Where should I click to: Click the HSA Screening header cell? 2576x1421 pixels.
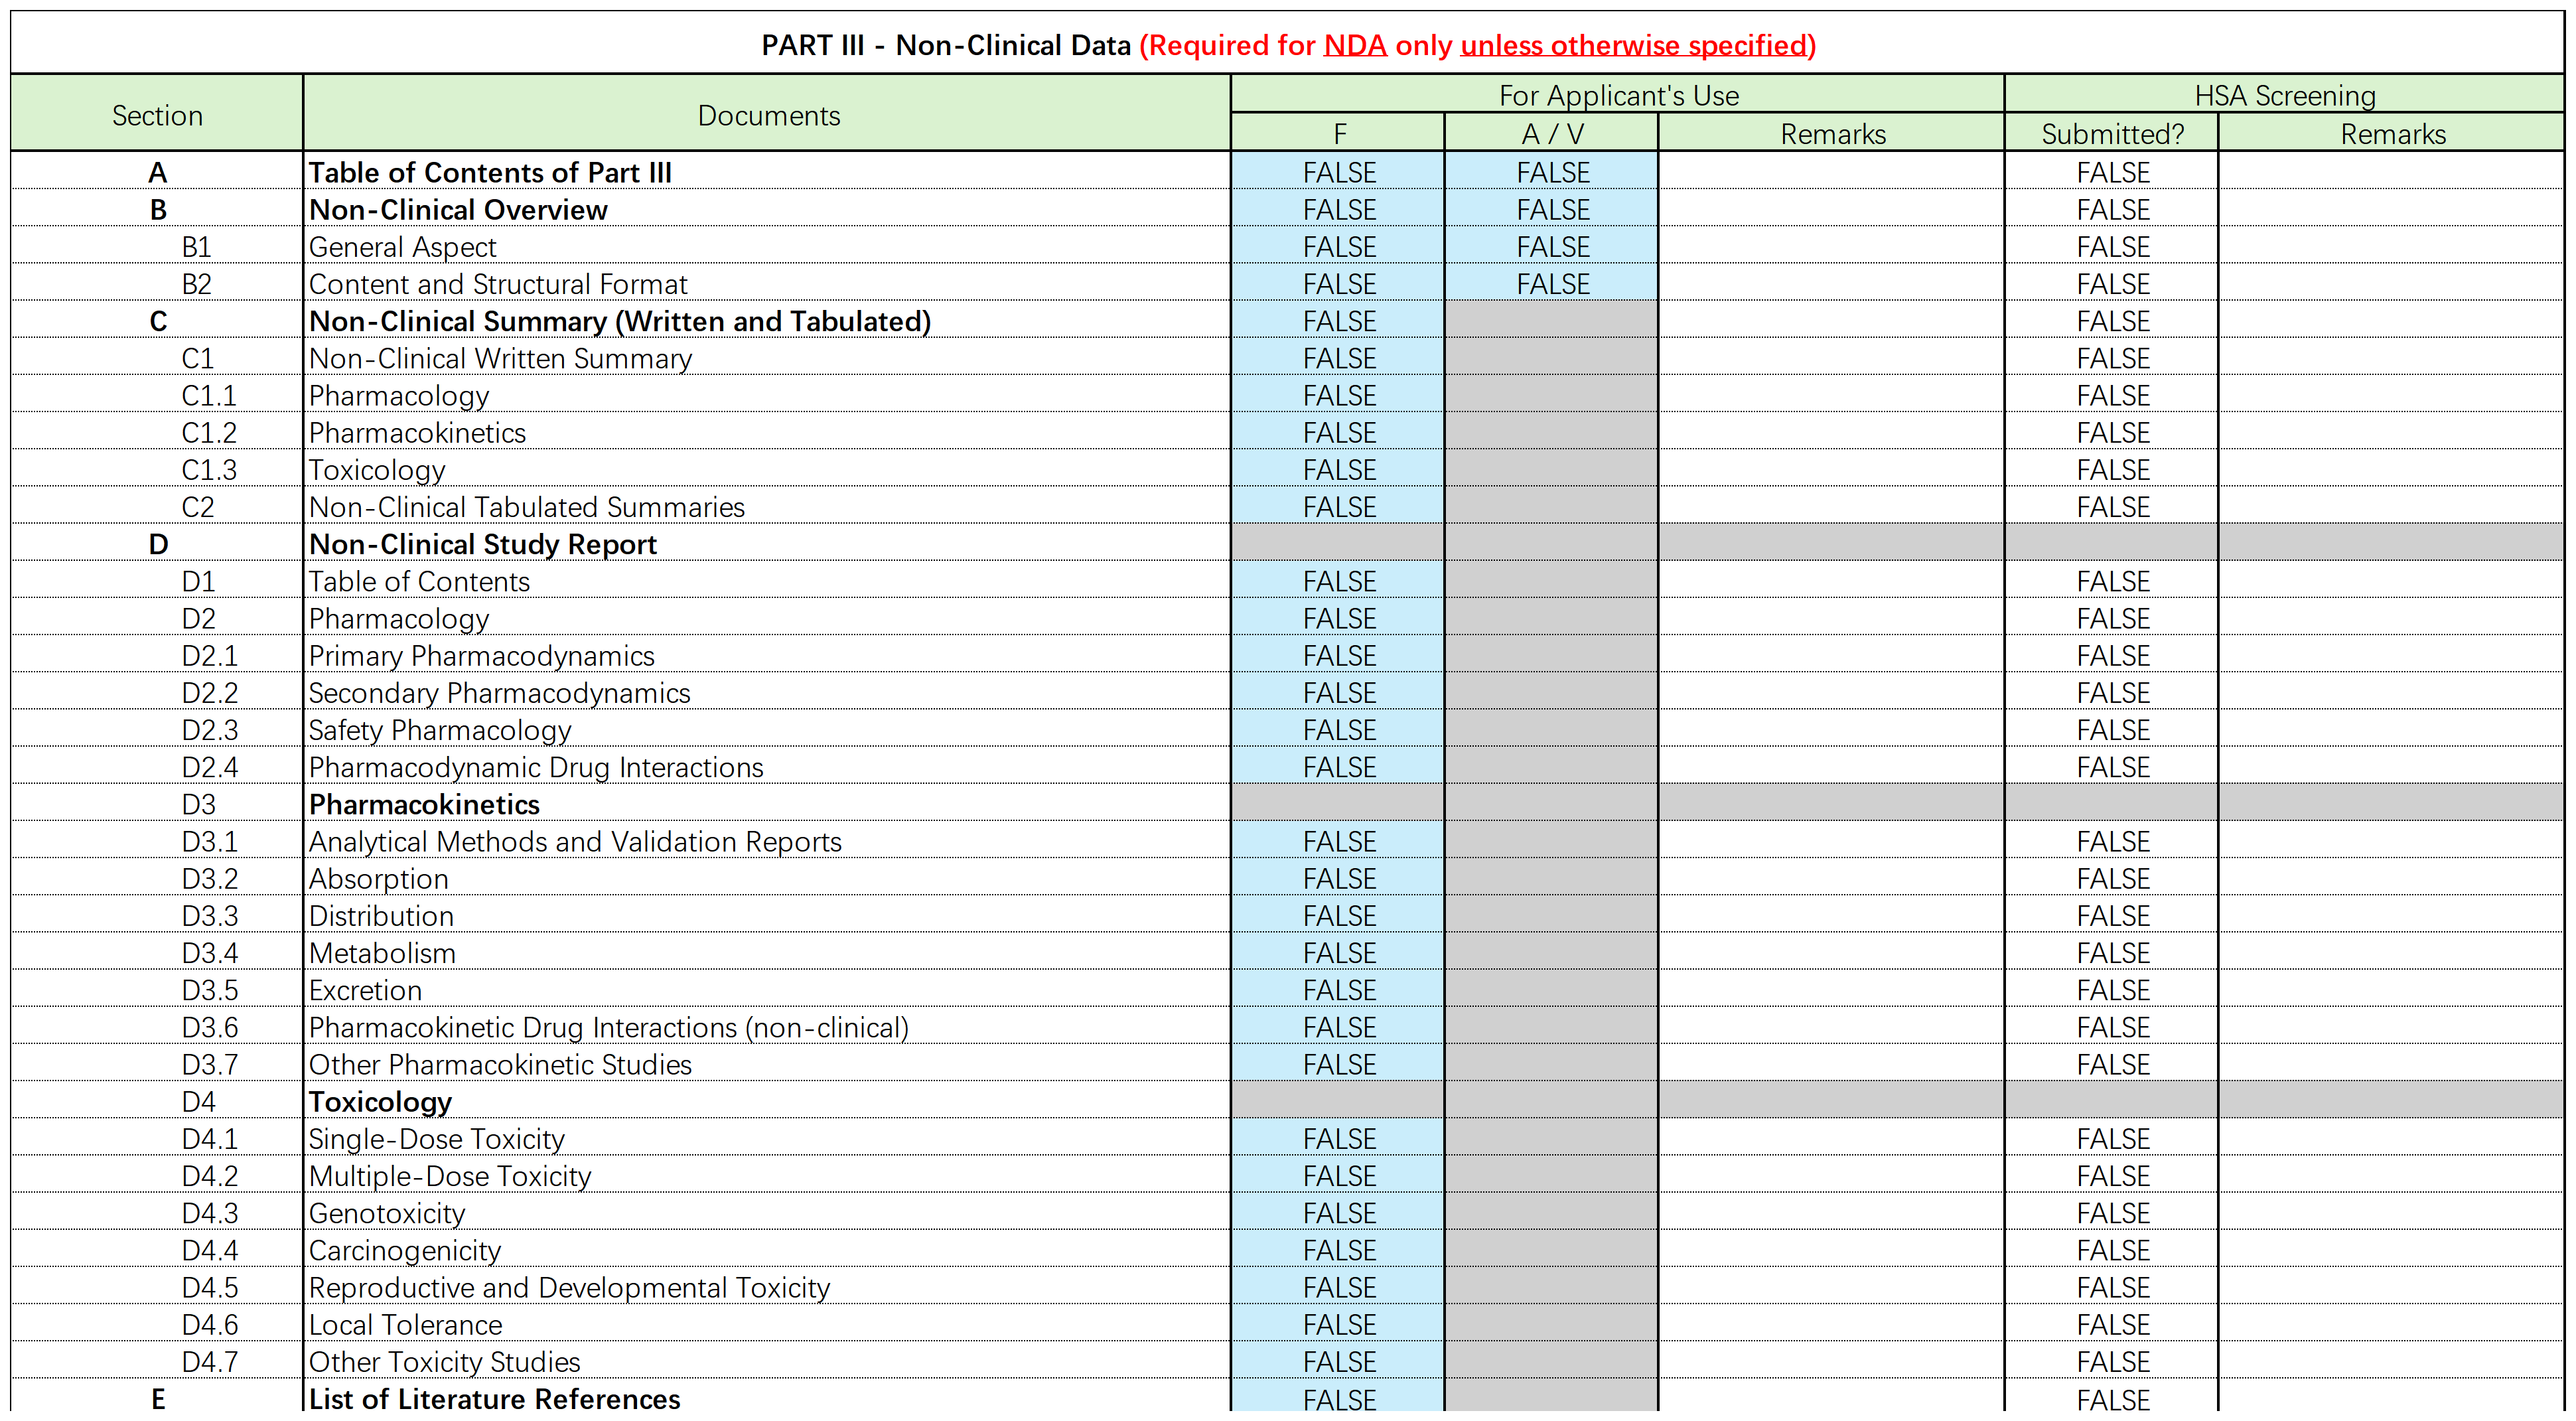coord(2284,95)
